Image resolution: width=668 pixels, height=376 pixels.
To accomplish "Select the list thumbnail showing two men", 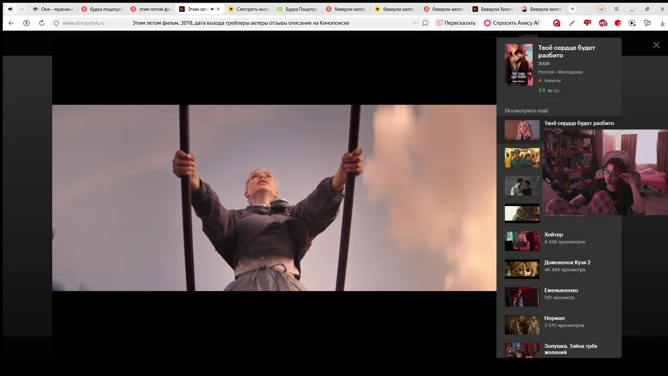I will [x=522, y=185].
